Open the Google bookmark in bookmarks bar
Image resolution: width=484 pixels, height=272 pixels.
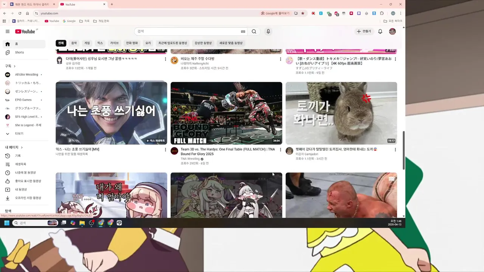[69, 21]
